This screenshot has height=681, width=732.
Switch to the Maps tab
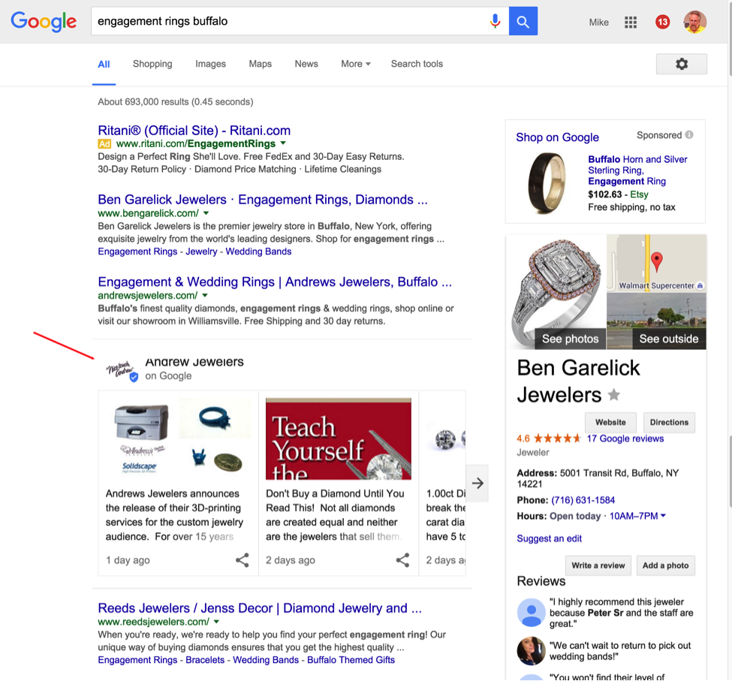pyautogui.click(x=260, y=64)
